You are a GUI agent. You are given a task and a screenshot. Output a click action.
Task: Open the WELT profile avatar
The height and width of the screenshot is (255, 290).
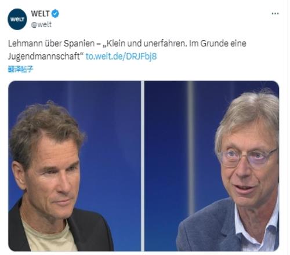point(17,19)
